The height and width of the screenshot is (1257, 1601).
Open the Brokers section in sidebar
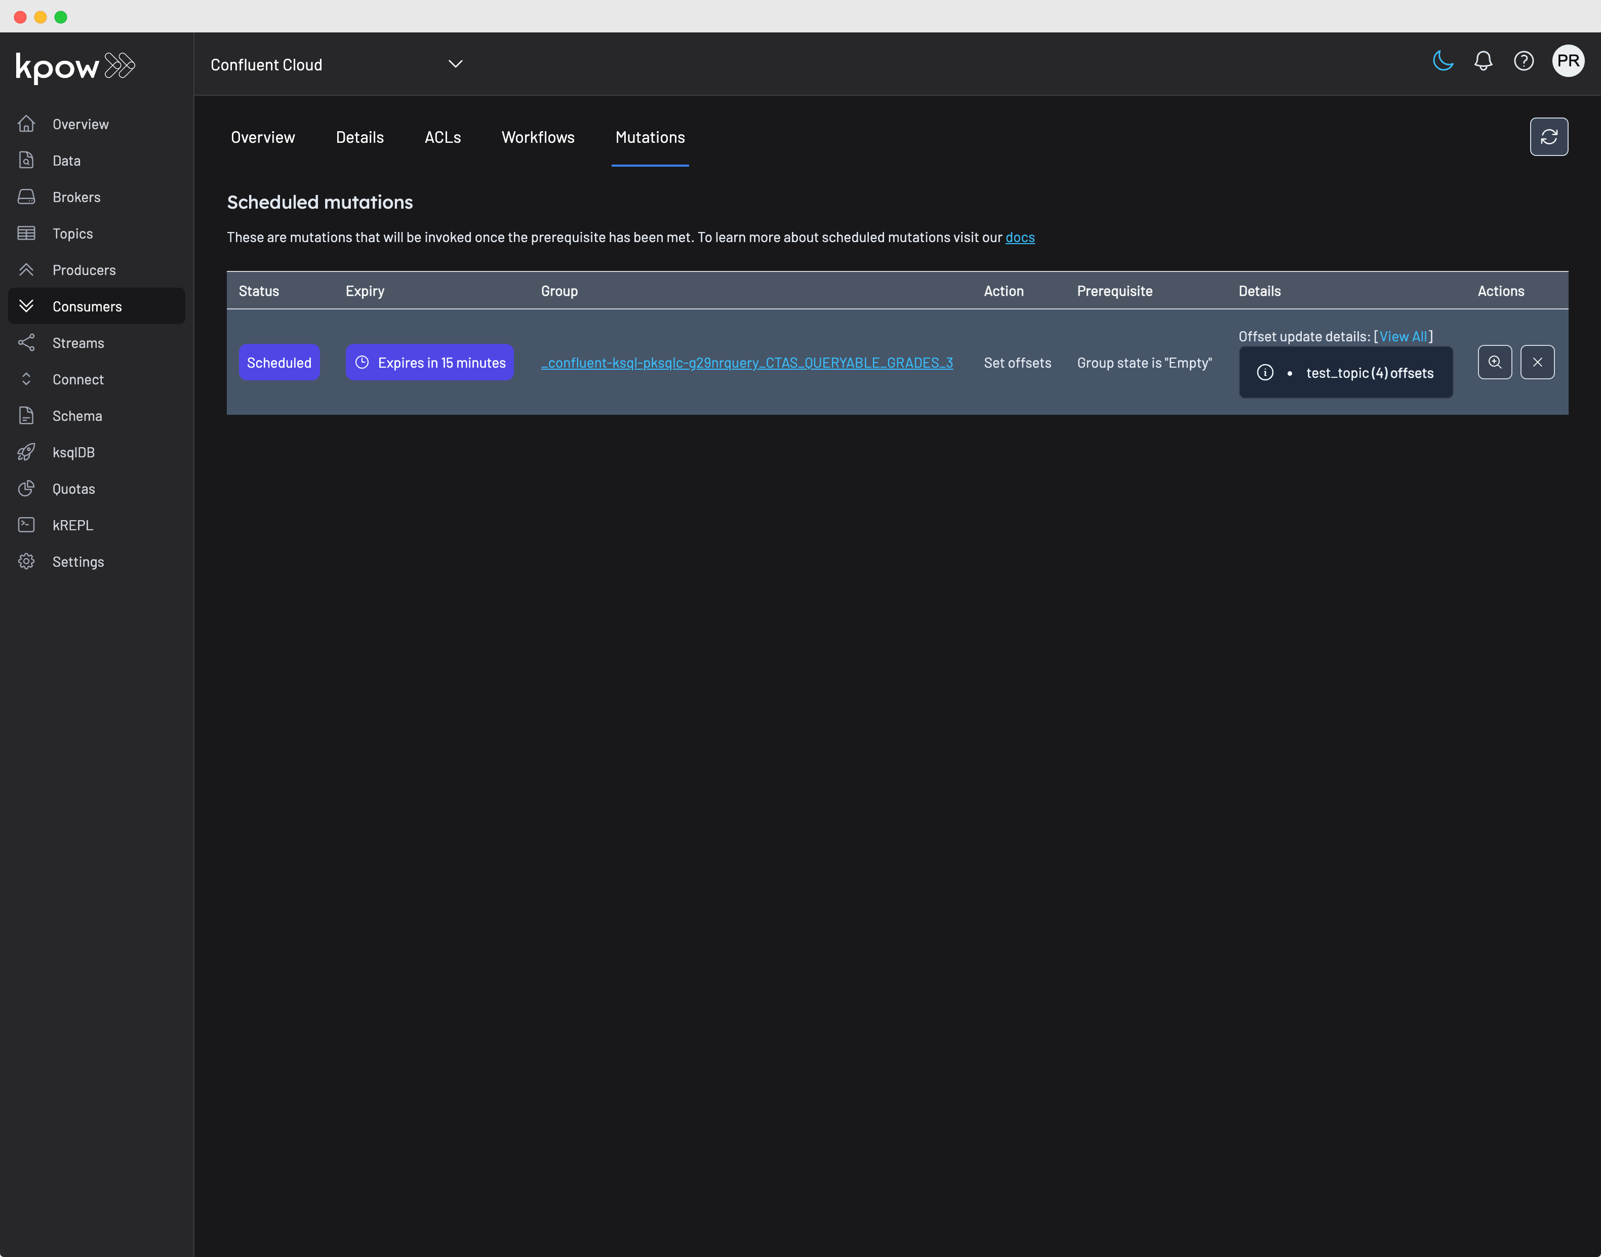(x=76, y=197)
